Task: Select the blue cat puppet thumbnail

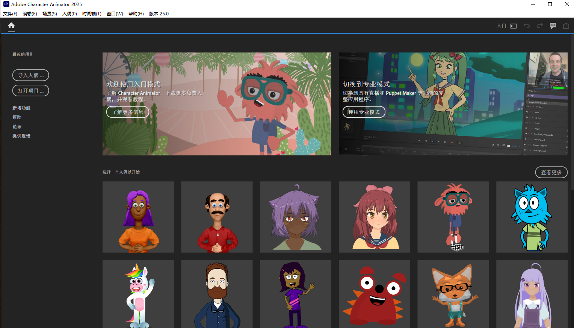Action: 532,217
